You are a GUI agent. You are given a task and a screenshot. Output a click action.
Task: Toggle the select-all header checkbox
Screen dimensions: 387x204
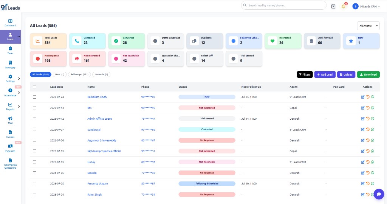34,87
